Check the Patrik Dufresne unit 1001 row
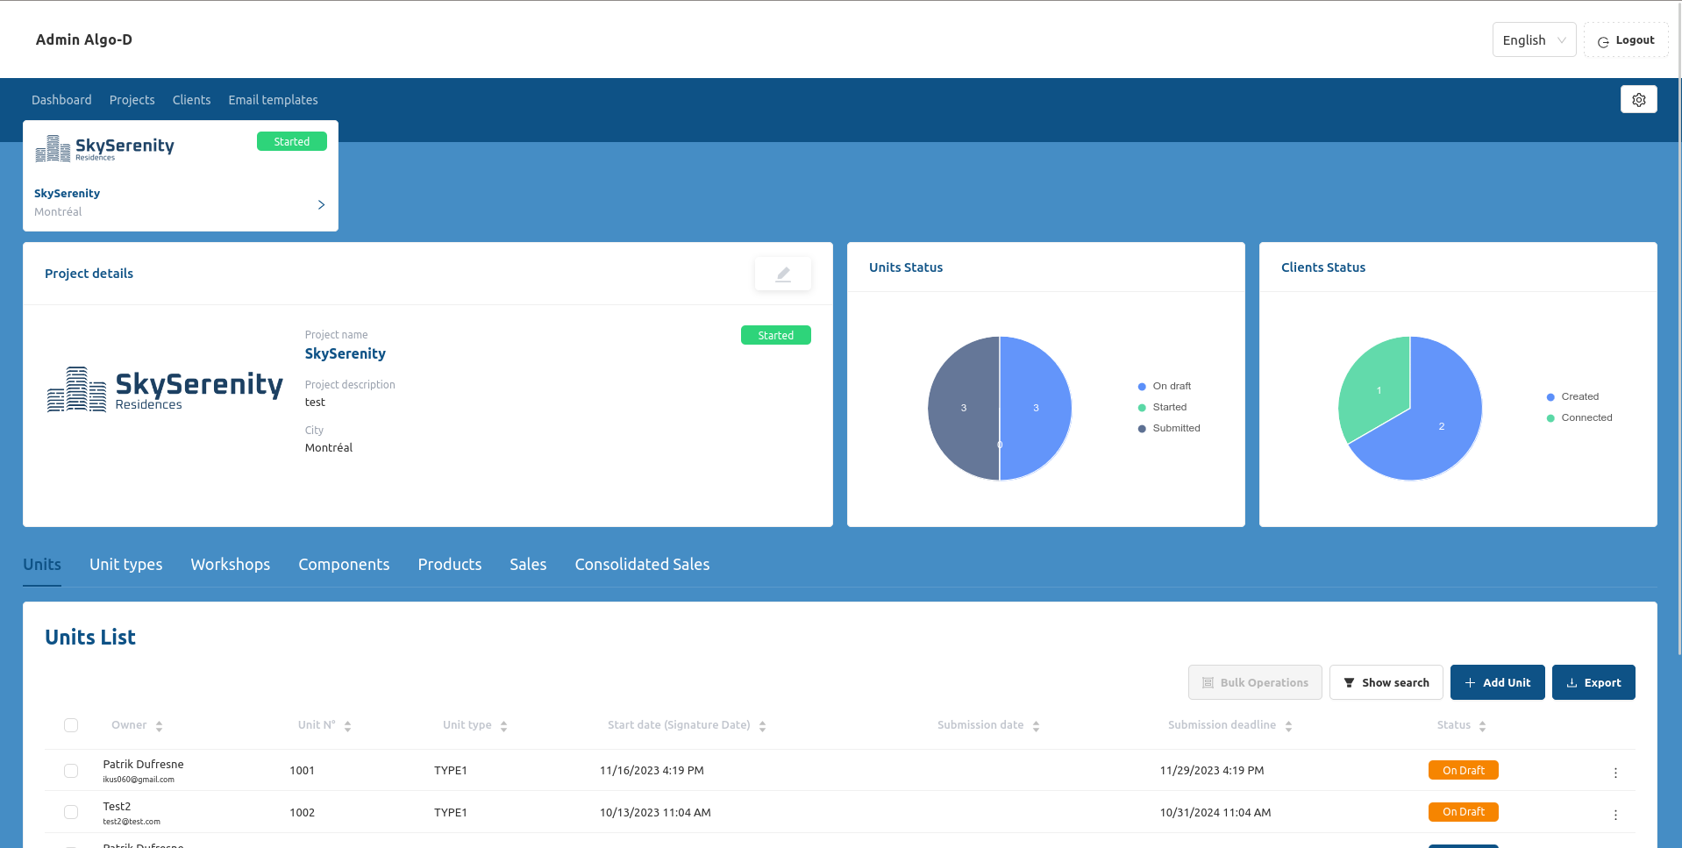This screenshot has width=1682, height=848. tap(71, 771)
